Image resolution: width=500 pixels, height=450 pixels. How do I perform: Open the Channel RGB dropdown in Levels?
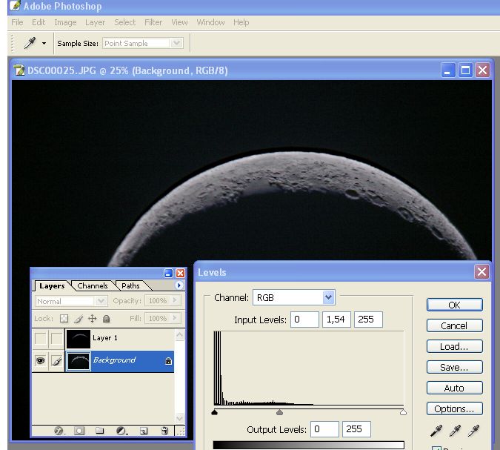[293, 297]
